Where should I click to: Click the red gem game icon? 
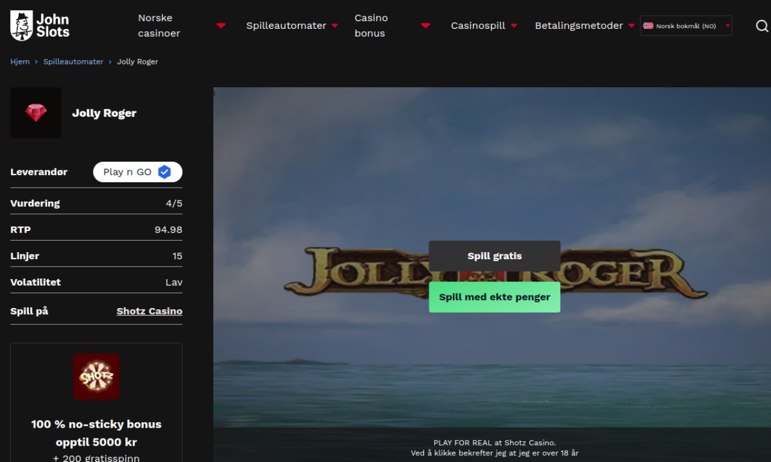click(36, 113)
